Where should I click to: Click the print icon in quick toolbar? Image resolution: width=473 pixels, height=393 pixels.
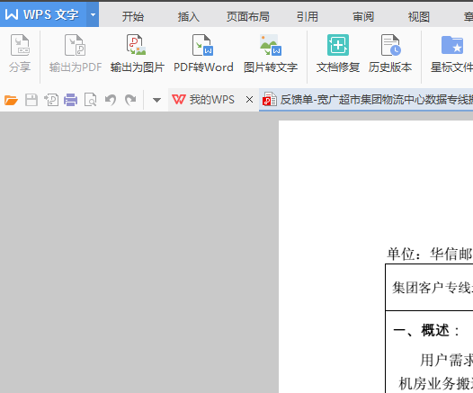[70, 100]
